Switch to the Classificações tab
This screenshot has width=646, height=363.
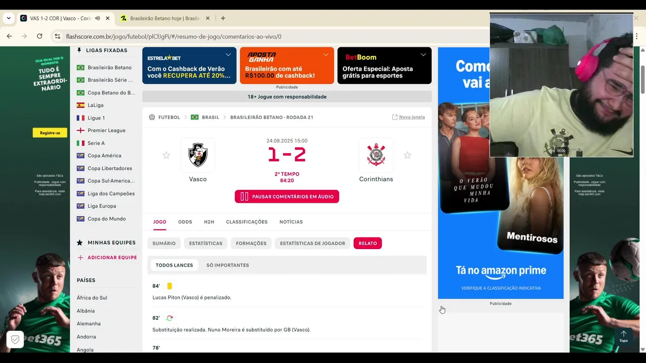pyautogui.click(x=247, y=222)
